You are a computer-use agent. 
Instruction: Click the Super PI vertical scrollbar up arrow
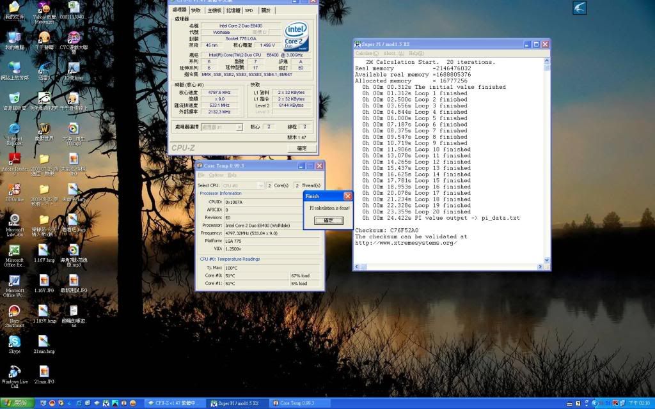[x=546, y=61]
